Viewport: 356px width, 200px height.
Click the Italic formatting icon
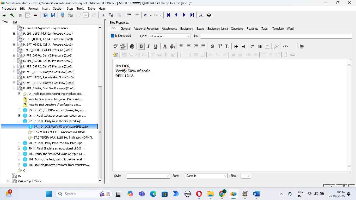coord(149,46)
